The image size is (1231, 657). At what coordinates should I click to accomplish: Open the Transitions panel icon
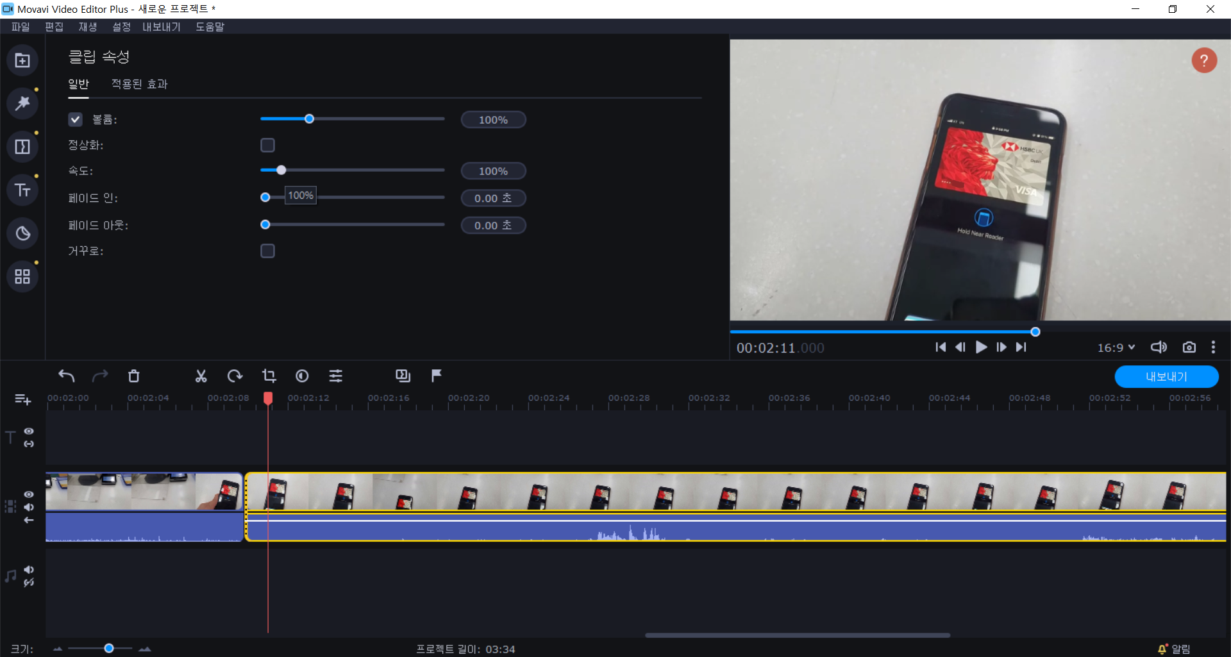tap(22, 147)
